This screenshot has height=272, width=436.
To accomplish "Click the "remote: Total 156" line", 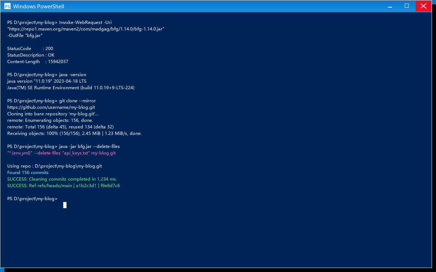I will tap(61, 127).
